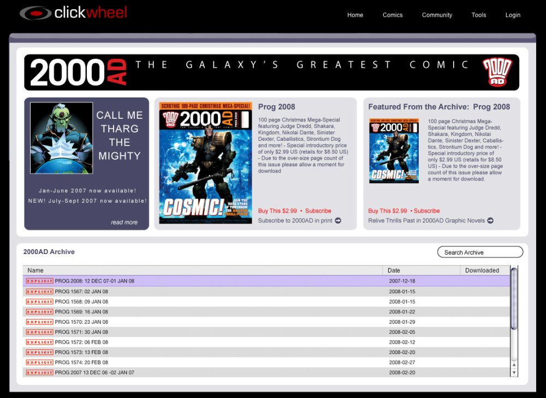546x398 pixels.
Task: Click EXPLICIT badge on PROG 1570 row
Action: point(40,322)
